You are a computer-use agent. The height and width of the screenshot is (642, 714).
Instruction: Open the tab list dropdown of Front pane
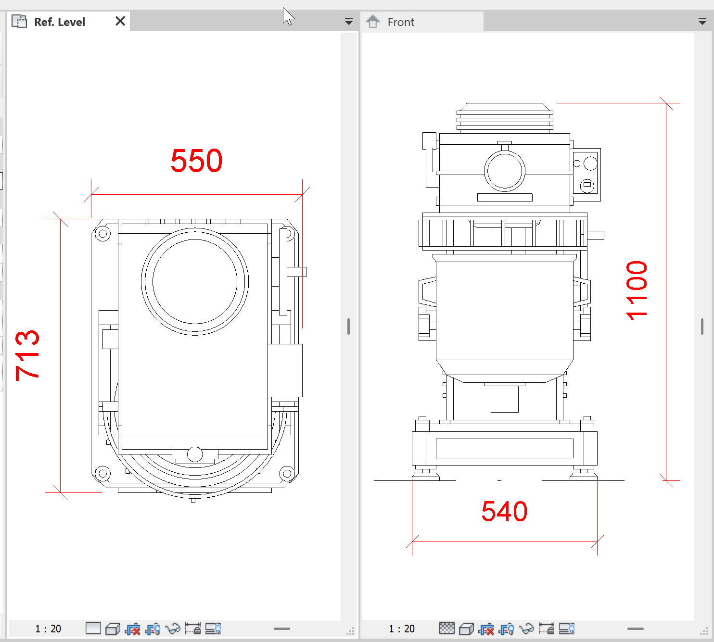click(x=702, y=22)
